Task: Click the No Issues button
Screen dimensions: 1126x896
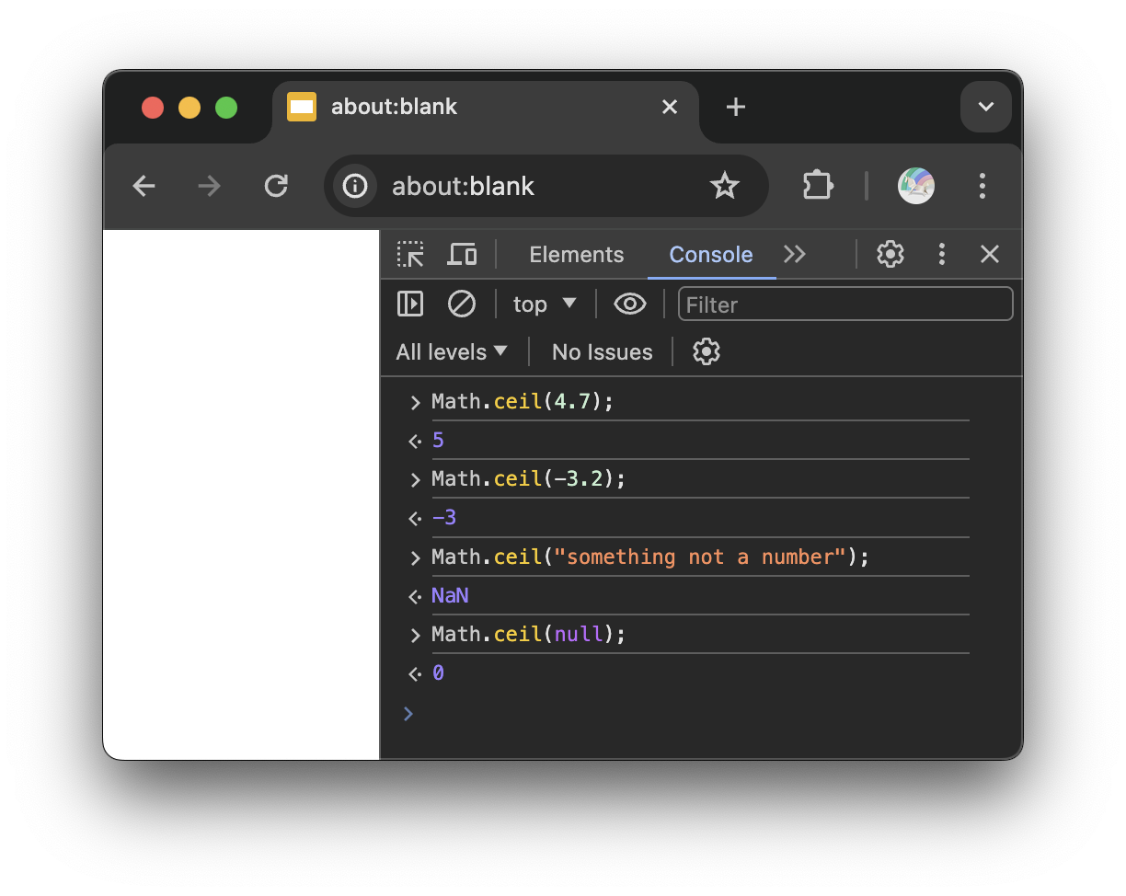Action: [602, 351]
